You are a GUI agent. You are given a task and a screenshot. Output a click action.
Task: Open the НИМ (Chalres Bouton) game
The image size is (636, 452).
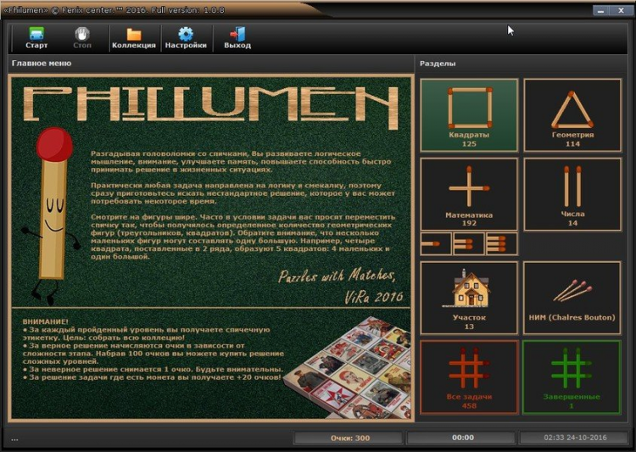pyautogui.click(x=572, y=298)
